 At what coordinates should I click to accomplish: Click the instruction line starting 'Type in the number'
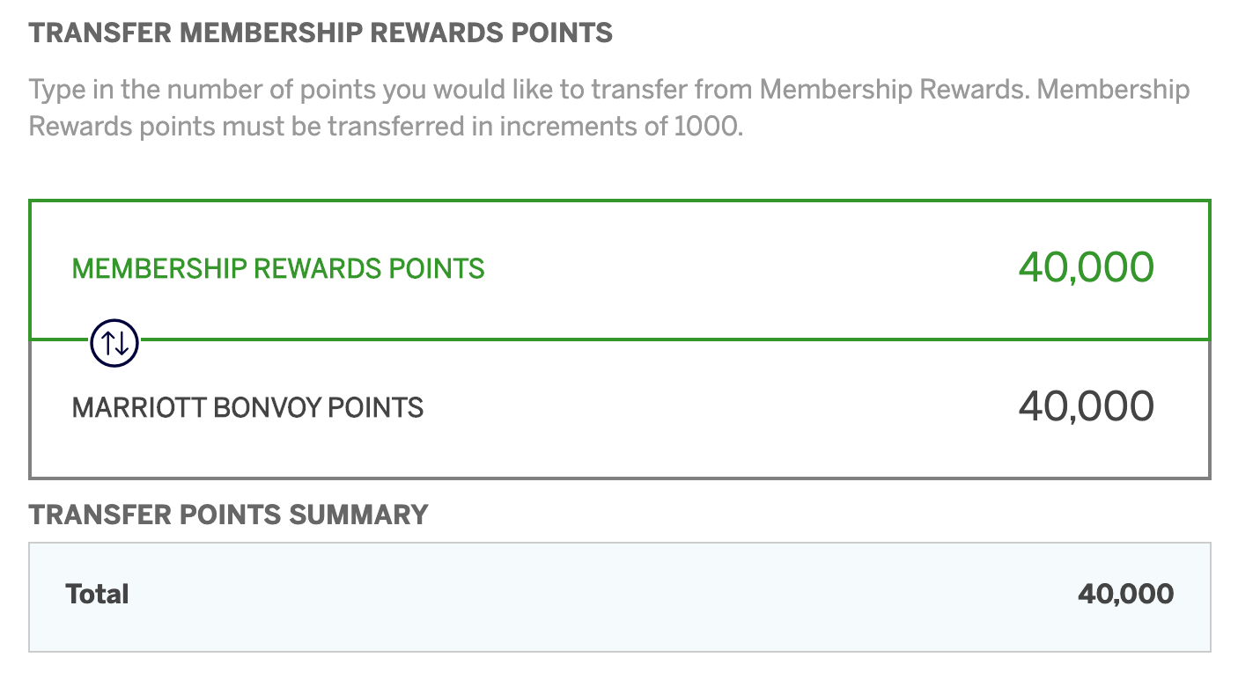pyautogui.click(x=609, y=90)
